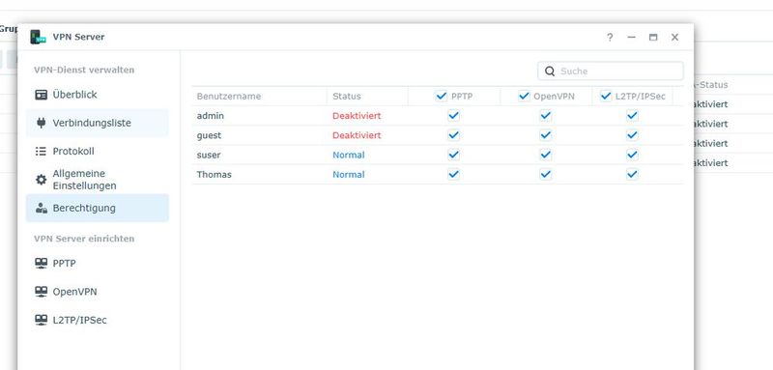Toggle the L2TP/IPSec column header checkbox

point(606,96)
